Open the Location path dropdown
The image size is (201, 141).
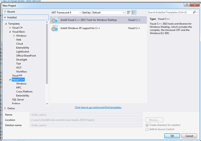pyautogui.click(x=141, y=120)
